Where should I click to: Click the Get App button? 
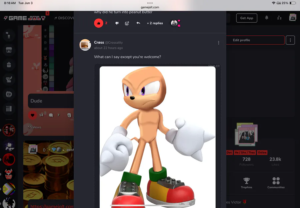click(247, 18)
